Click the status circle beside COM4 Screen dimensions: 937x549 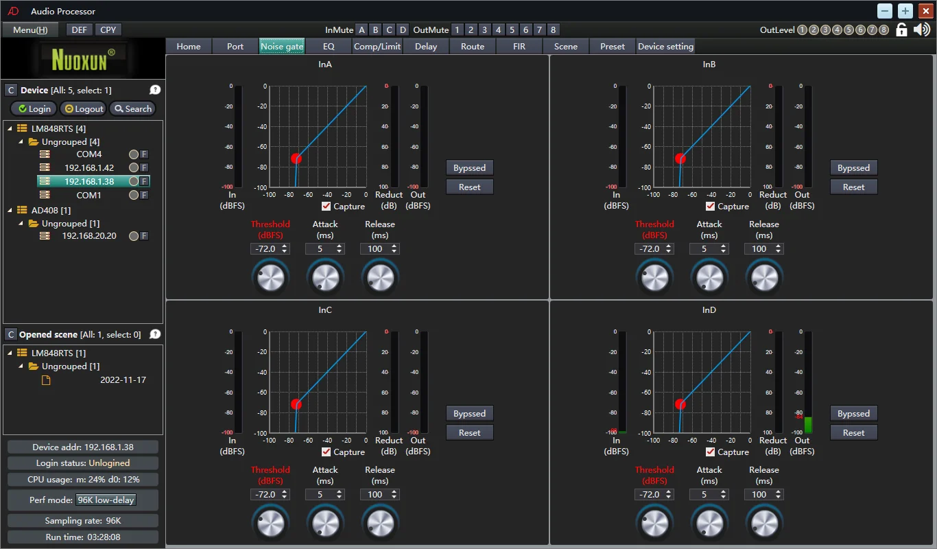coord(134,154)
